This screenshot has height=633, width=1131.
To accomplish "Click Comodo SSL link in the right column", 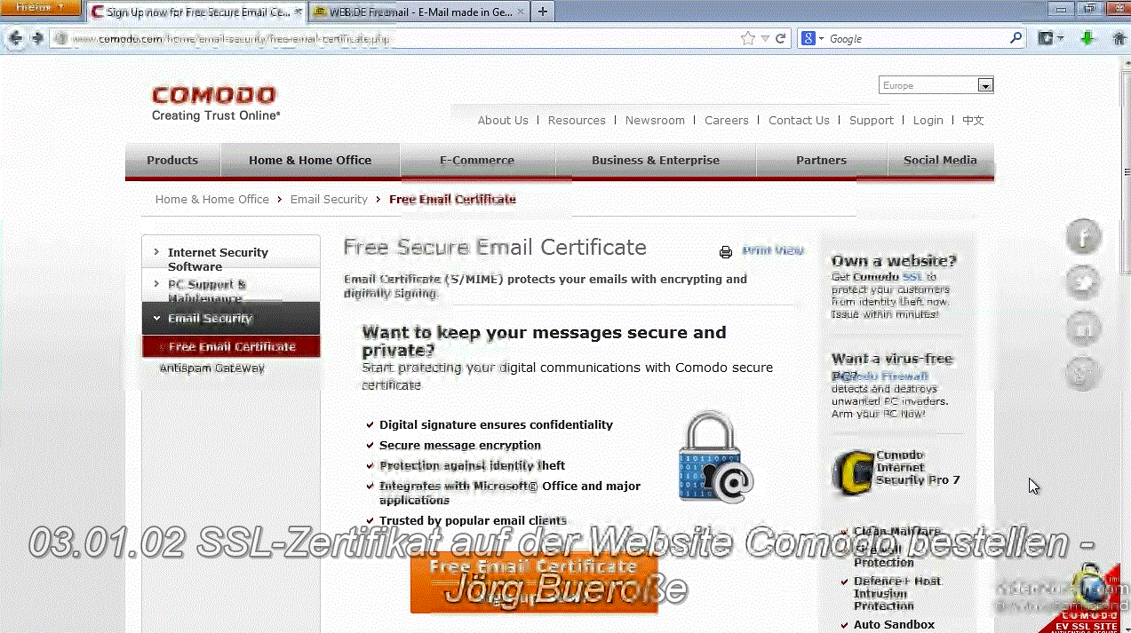I will pyautogui.click(x=888, y=277).
